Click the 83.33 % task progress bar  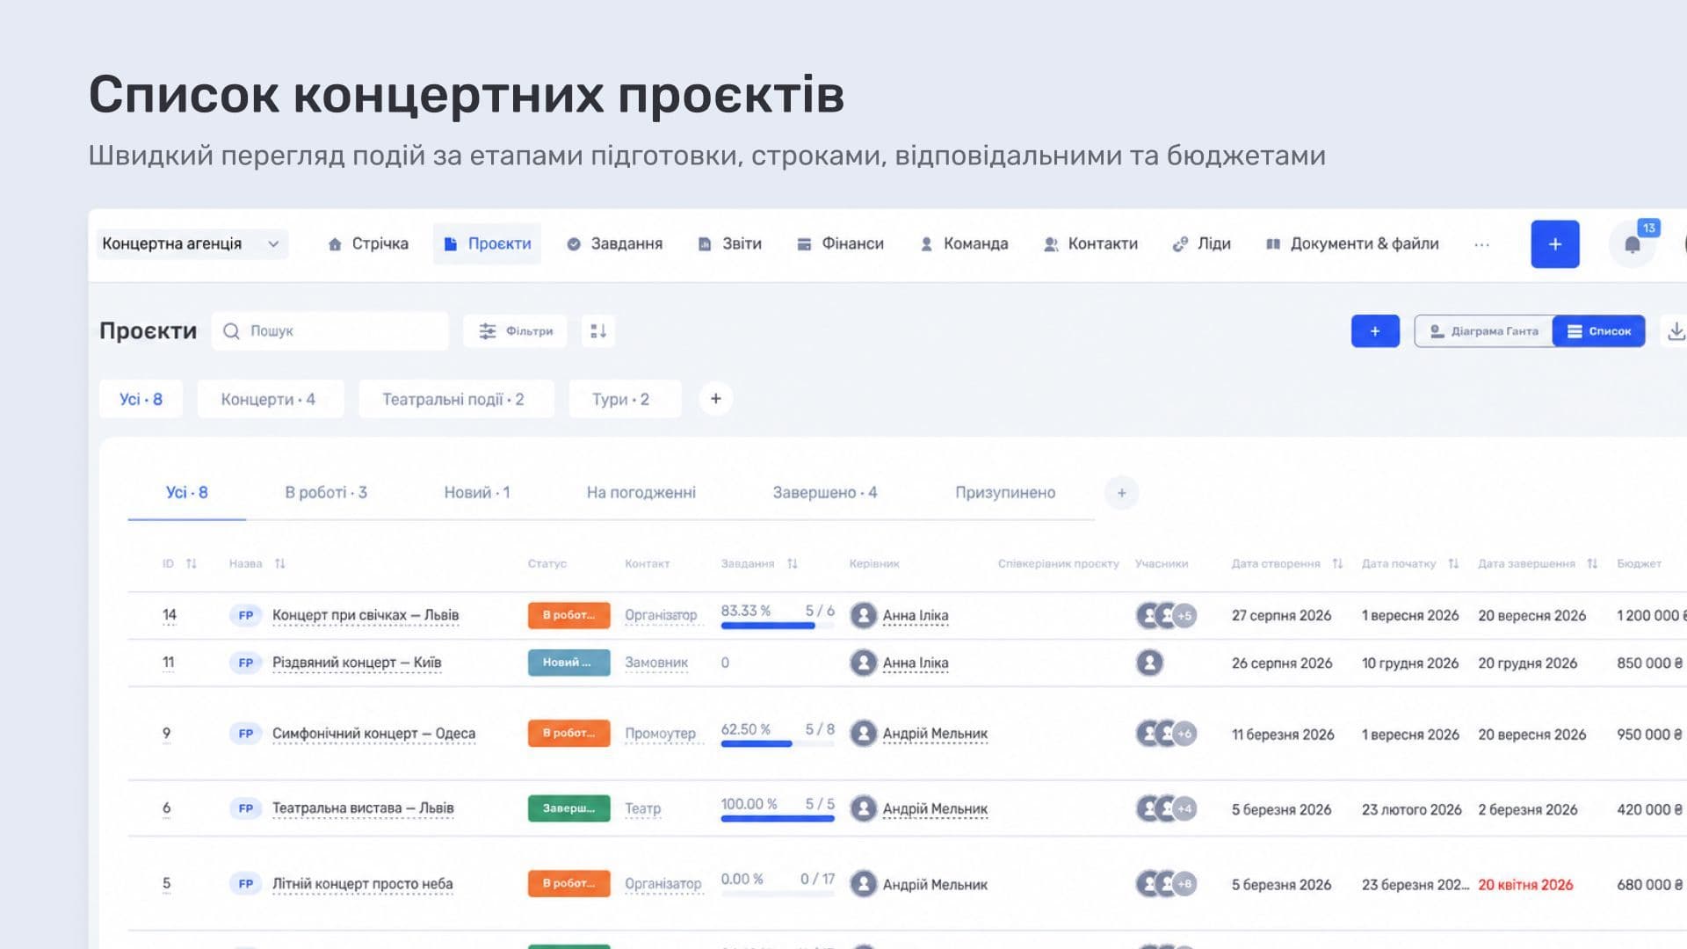click(x=777, y=626)
